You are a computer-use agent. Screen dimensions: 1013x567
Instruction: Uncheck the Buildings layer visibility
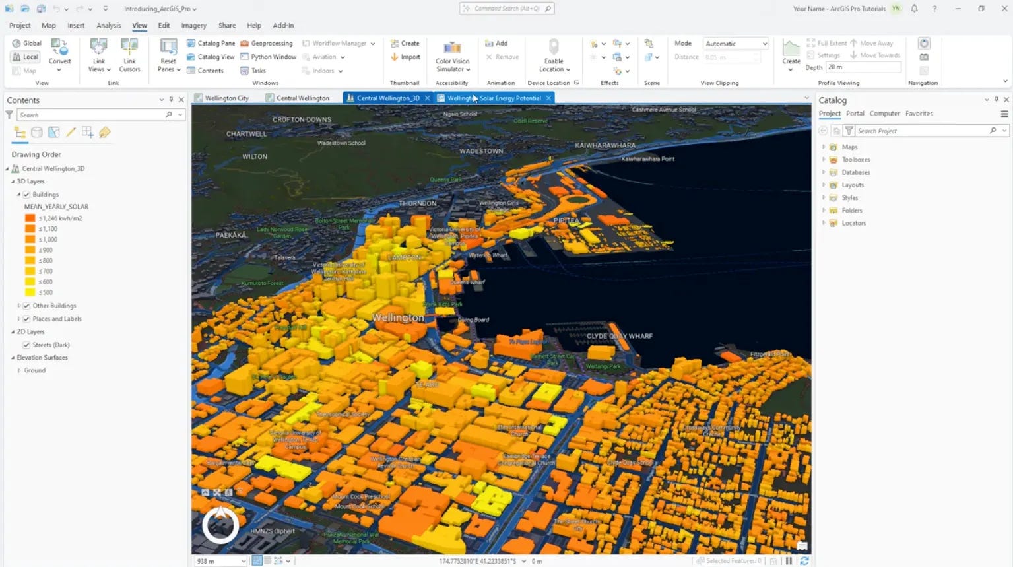[x=26, y=195]
